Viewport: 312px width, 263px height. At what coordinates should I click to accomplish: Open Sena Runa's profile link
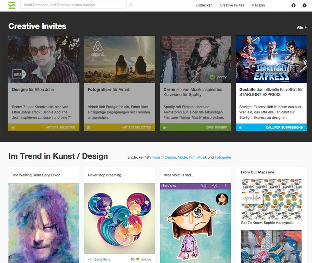(102, 259)
